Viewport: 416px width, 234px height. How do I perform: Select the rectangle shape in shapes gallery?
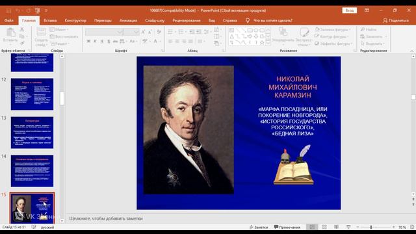click(x=250, y=31)
